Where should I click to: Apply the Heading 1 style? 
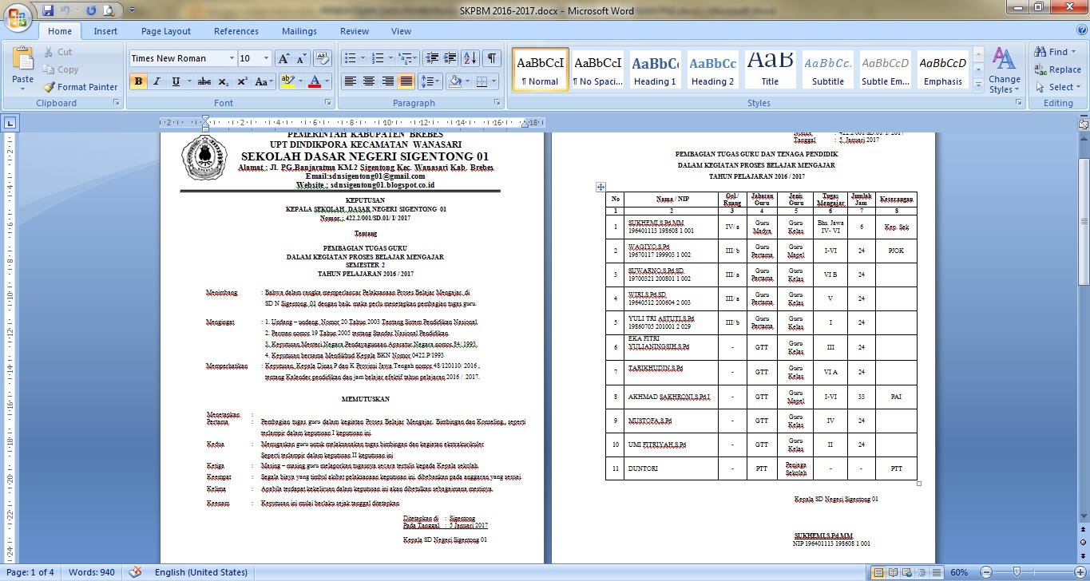pos(656,69)
